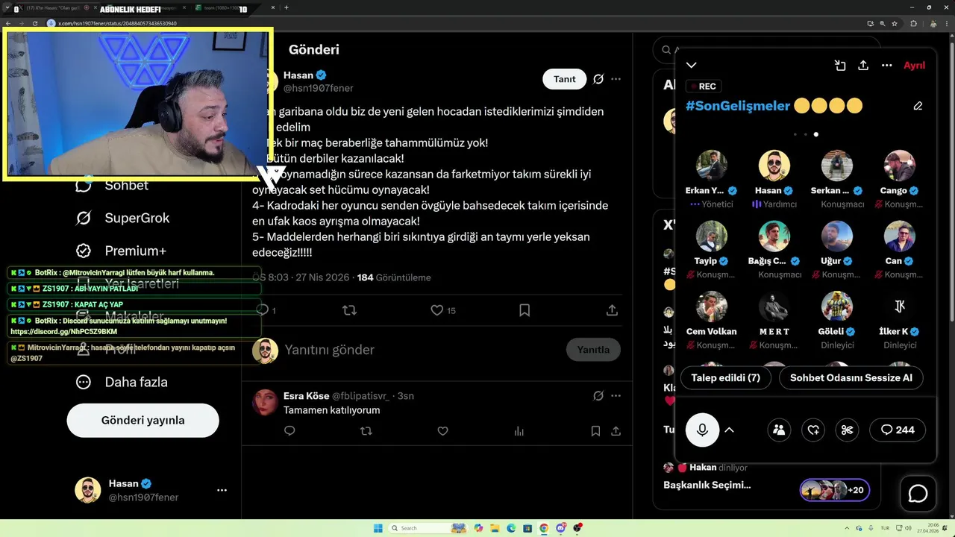Open the Windows Start button on taskbar
The height and width of the screenshot is (537, 955).
click(378, 528)
